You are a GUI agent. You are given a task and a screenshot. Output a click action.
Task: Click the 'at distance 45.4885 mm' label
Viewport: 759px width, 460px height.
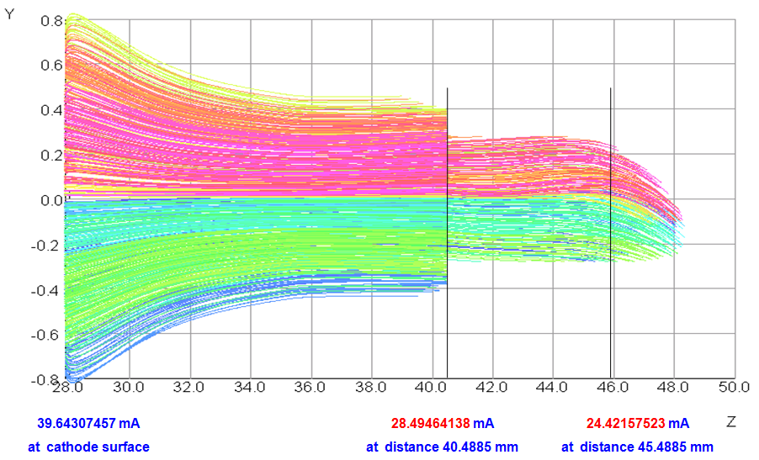point(637,447)
